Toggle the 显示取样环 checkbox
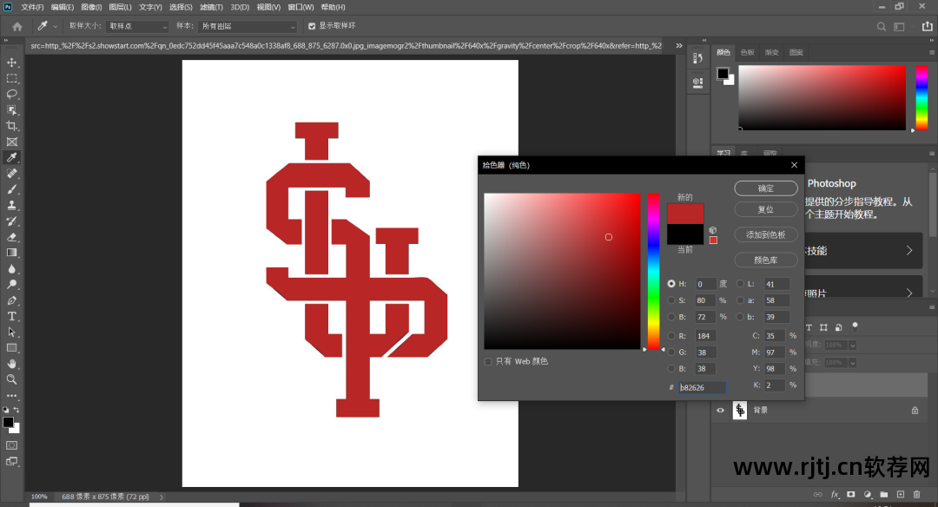The height and width of the screenshot is (507, 938). coord(312,26)
